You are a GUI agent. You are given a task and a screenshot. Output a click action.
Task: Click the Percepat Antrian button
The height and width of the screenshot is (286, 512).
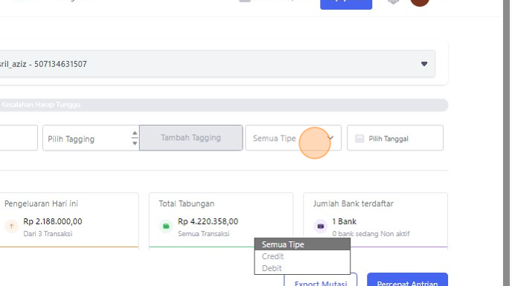click(x=407, y=281)
